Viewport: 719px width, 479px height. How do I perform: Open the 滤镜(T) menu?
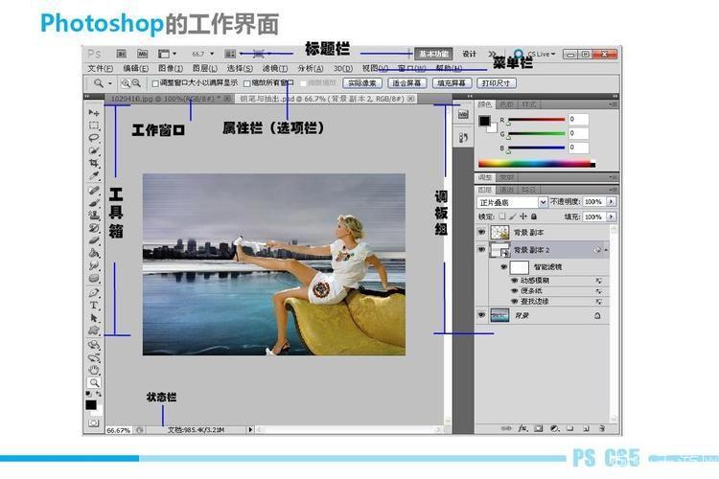click(x=275, y=68)
